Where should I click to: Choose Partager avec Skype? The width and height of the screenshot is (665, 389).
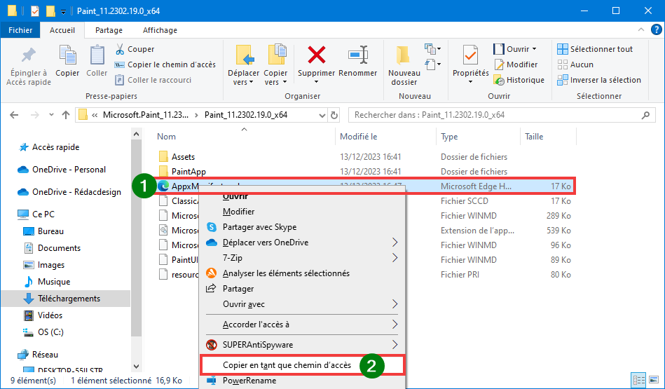[259, 227]
